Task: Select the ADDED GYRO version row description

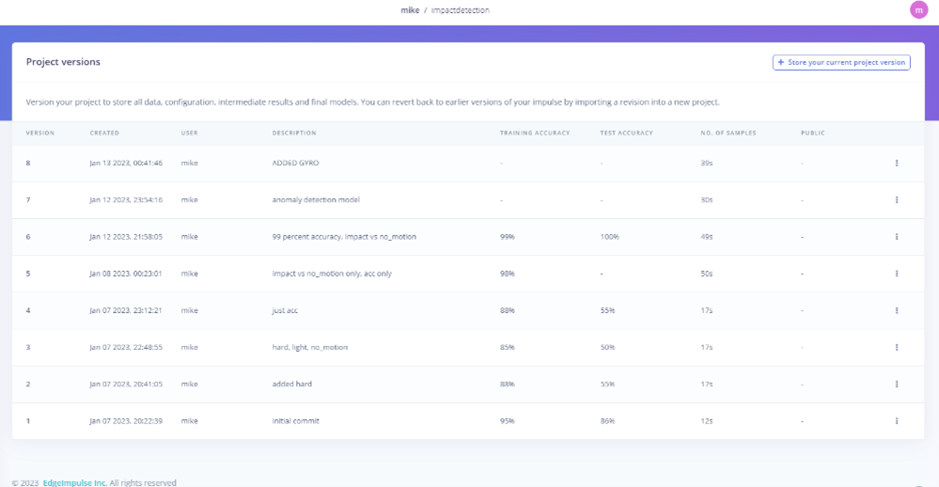Action: 295,163
